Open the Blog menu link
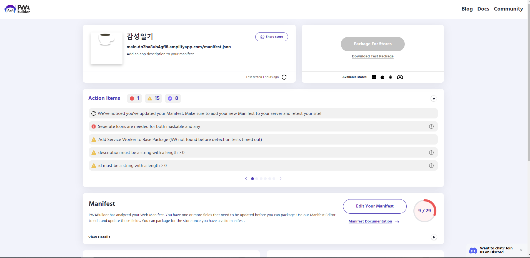 [x=467, y=9]
